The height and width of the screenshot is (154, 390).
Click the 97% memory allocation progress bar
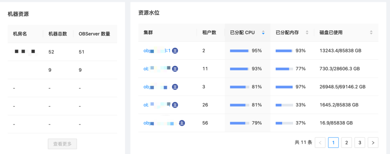point(284,87)
